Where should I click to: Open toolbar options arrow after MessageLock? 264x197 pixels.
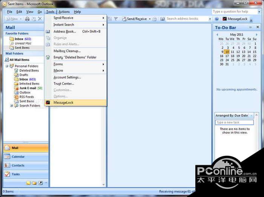pyautogui.click(x=251, y=20)
